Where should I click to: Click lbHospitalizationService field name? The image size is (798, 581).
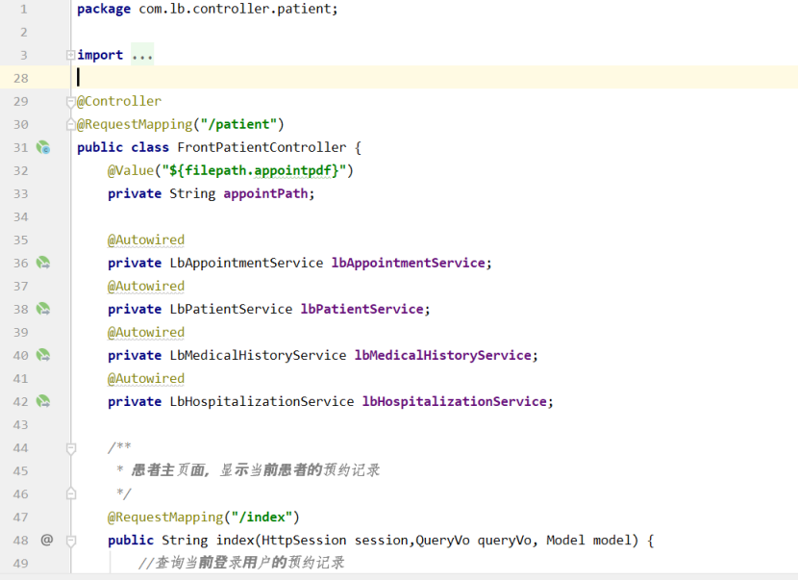455,402
